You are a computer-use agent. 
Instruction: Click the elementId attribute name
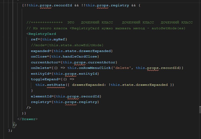click(x=41, y=96)
